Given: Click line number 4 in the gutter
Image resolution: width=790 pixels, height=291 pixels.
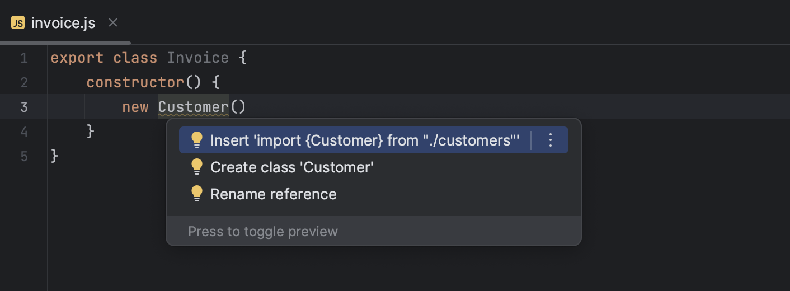Looking at the screenshot, I should click(24, 132).
